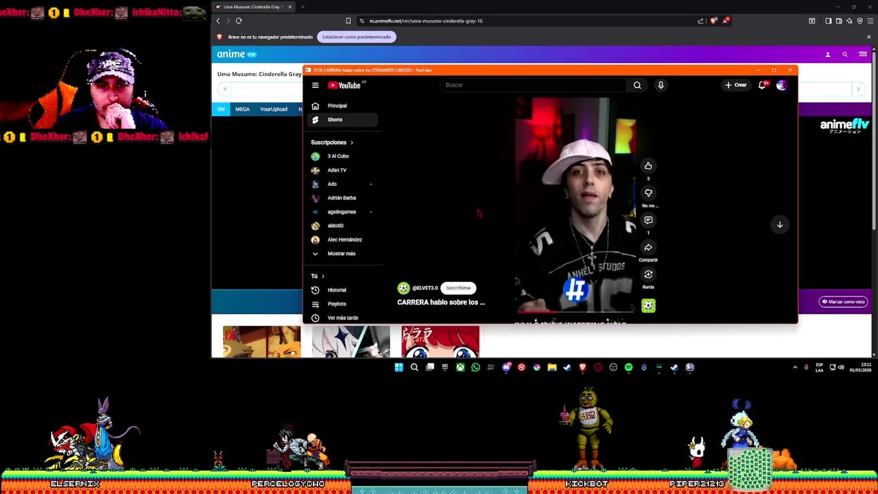Switch to the SW server tab
The width and height of the screenshot is (878, 494).
[x=221, y=109]
